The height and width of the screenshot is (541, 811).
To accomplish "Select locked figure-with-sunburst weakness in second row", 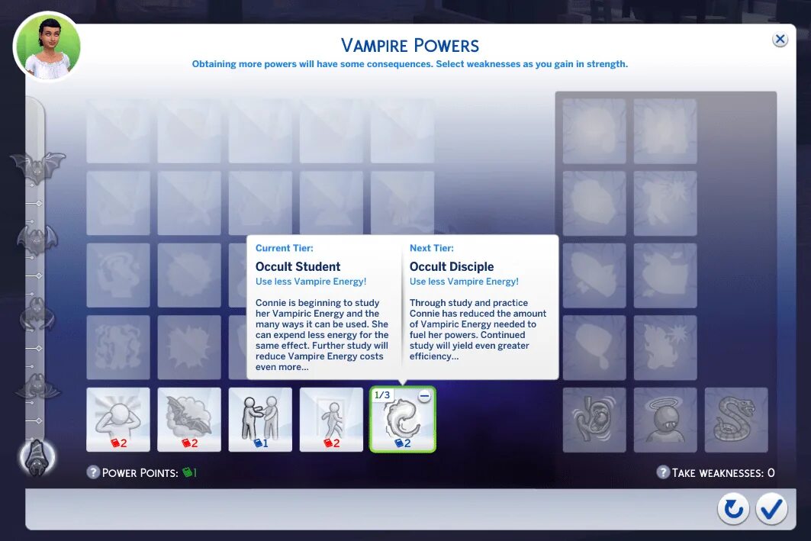I will (665, 203).
